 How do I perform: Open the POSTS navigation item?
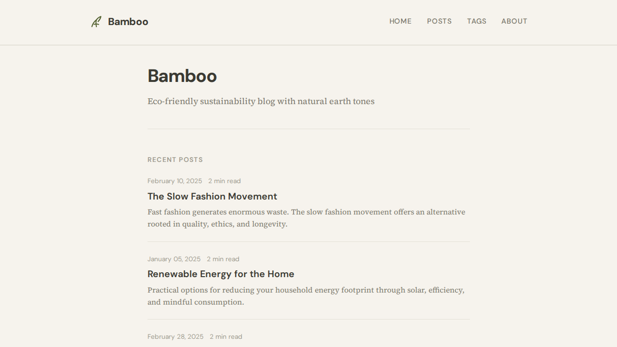439,21
